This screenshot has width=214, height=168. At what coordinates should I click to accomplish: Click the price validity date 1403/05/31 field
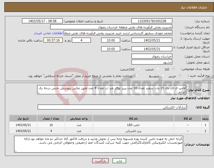pyautogui.click(x=152, y=49)
